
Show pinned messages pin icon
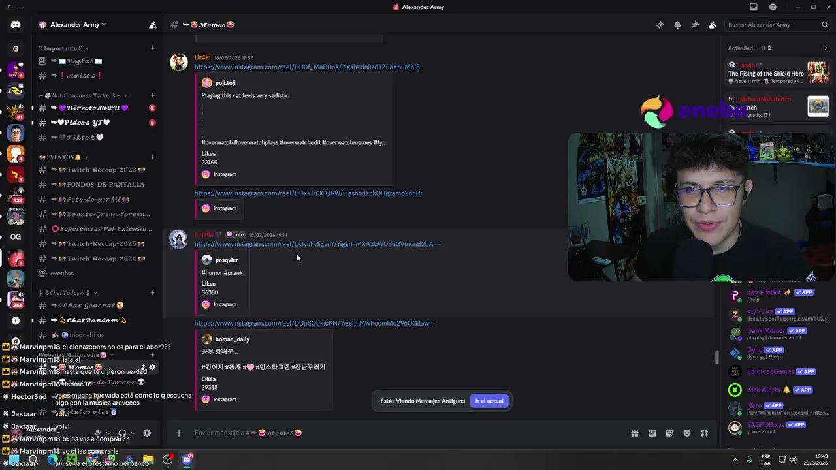pyautogui.click(x=695, y=25)
